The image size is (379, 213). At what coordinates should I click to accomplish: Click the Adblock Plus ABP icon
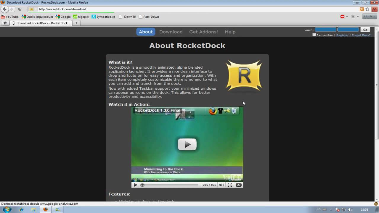pos(342,17)
